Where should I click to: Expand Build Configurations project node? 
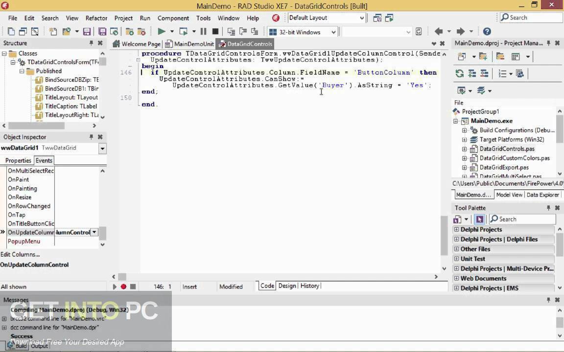pos(464,131)
